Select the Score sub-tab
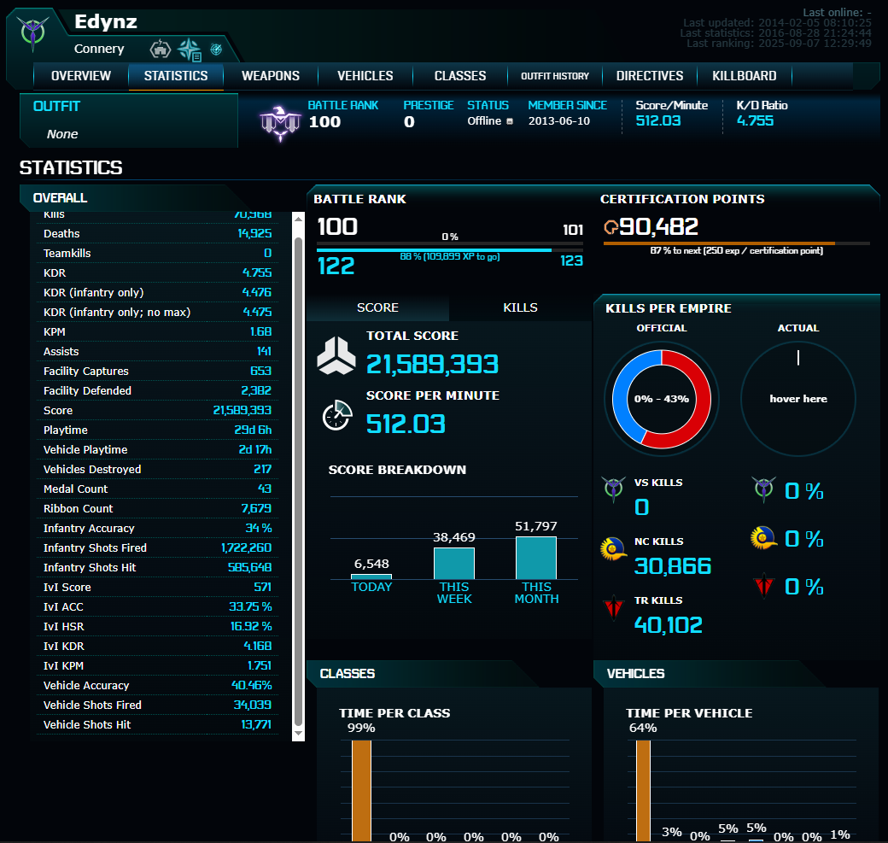 (x=377, y=307)
